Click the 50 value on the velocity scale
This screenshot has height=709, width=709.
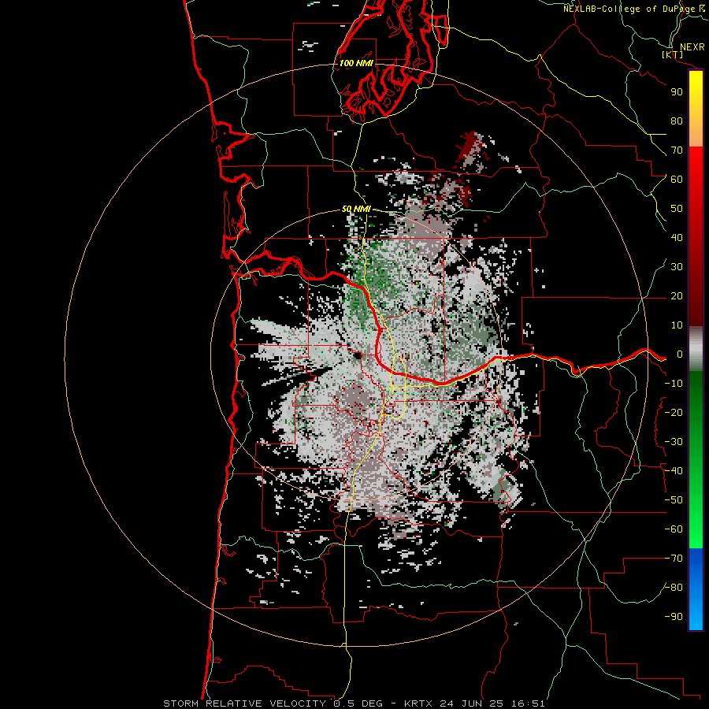point(677,209)
